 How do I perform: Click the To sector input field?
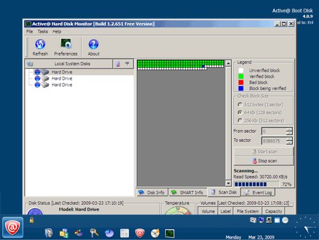click(274, 140)
